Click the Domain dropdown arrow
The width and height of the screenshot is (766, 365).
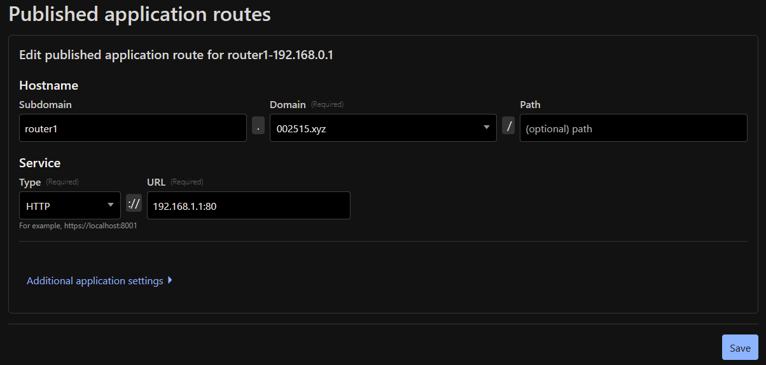click(x=487, y=127)
